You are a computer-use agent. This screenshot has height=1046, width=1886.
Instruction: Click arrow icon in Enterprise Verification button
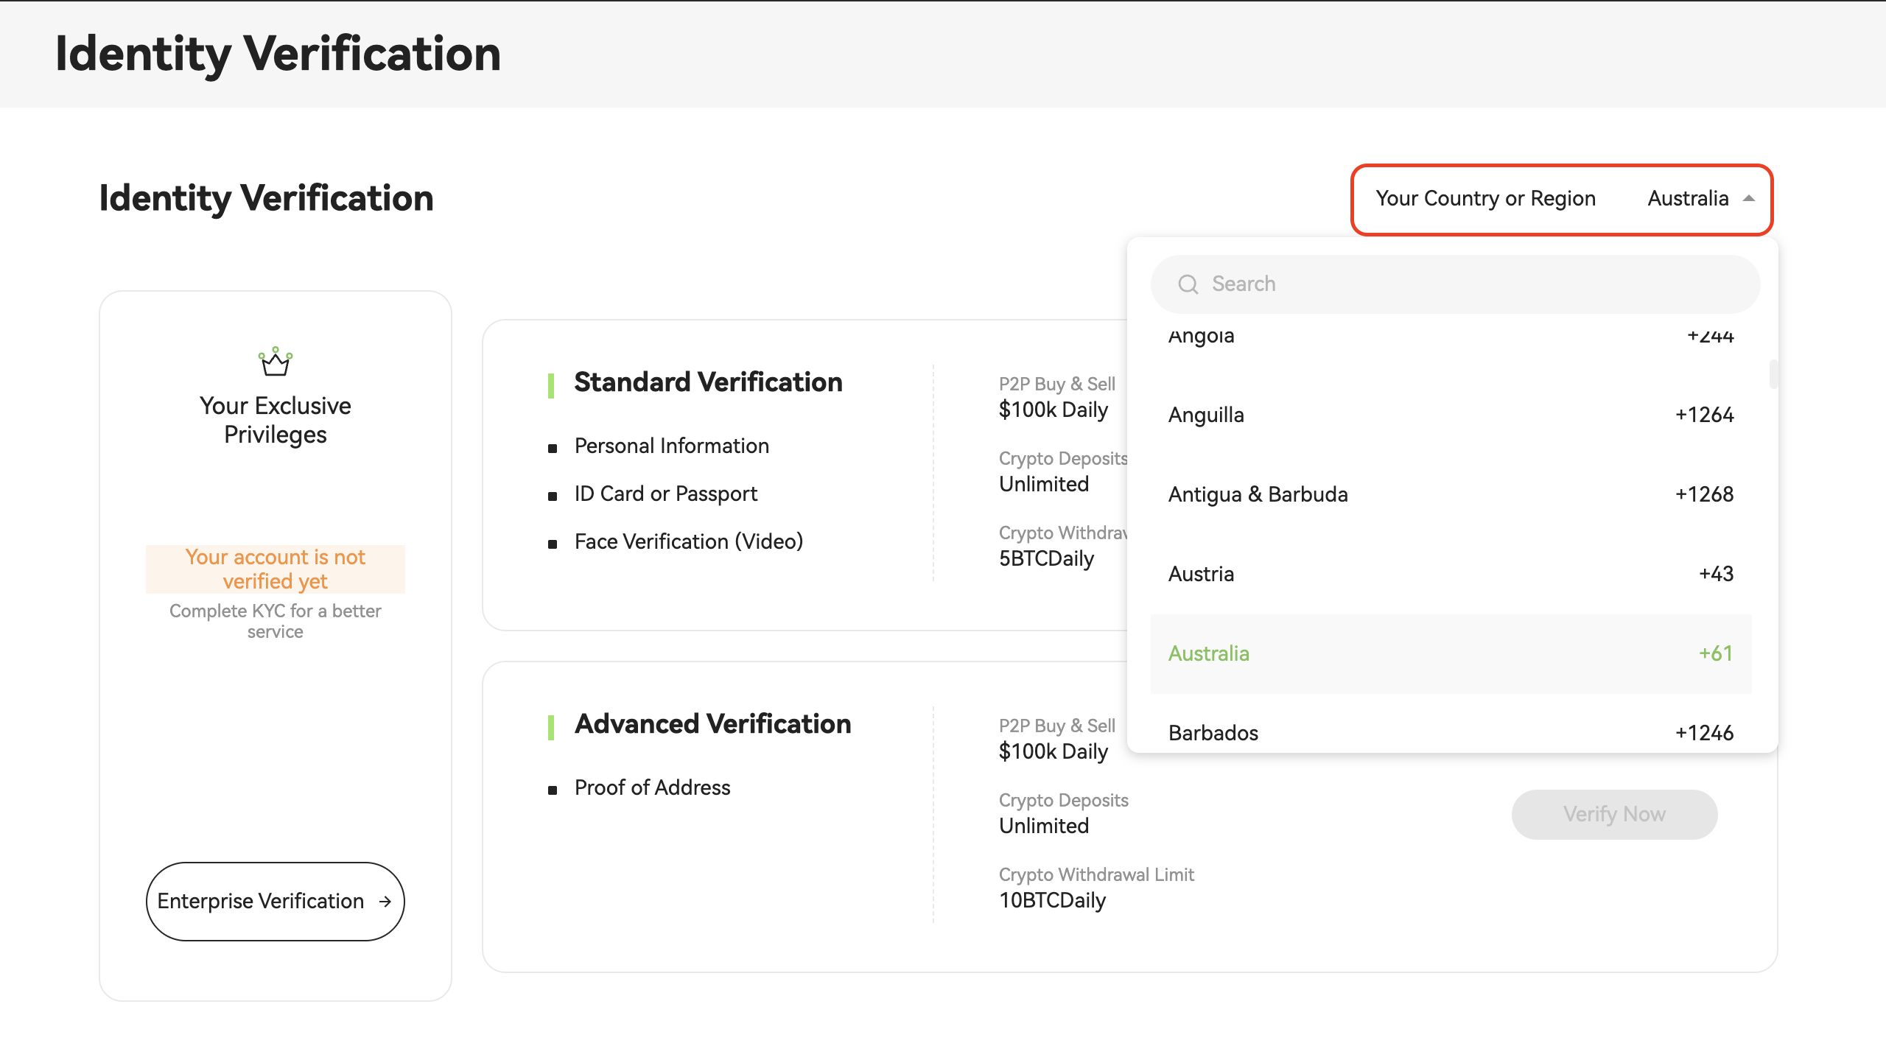385,902
